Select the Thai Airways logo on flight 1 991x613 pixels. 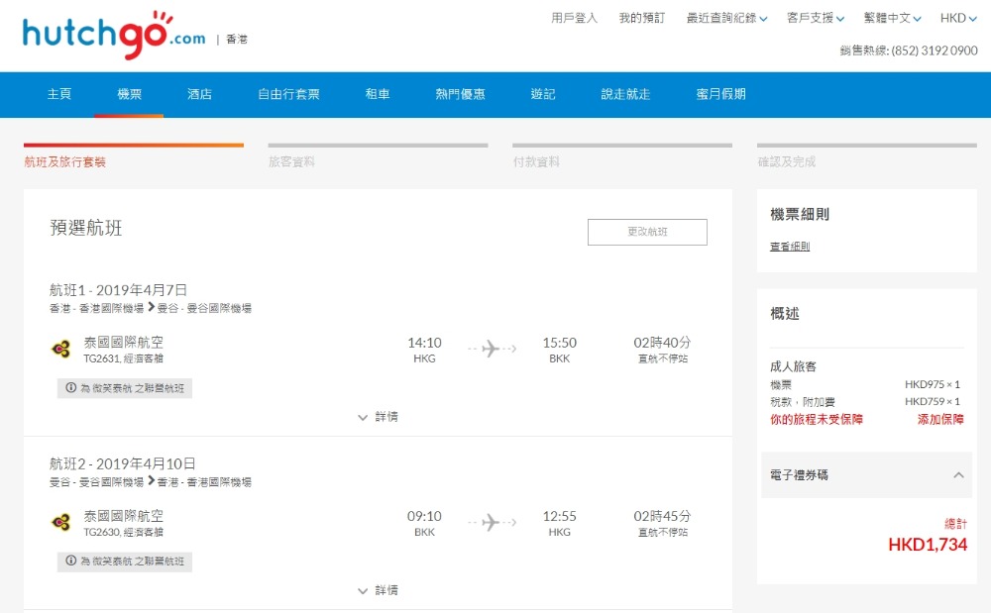point(61,349)
